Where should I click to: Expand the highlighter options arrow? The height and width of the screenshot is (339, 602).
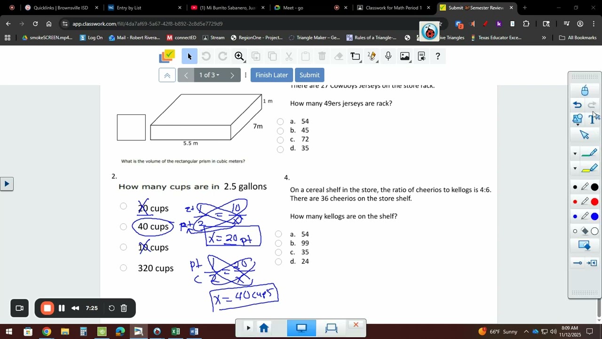click(x=575, y=168)
